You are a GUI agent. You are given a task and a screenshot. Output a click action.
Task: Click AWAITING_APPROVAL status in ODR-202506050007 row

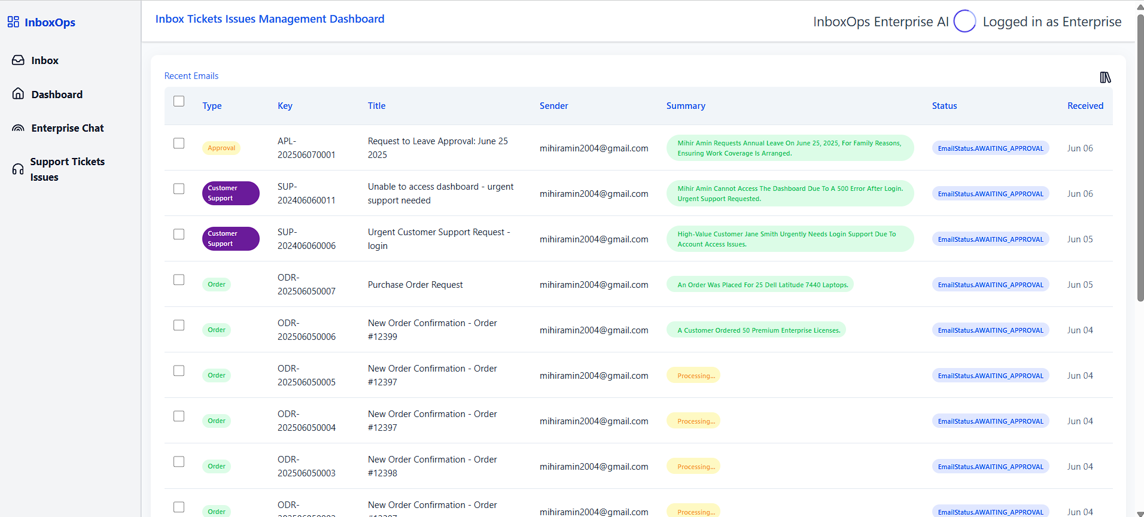pyautogui.click(x=990, y=284)
